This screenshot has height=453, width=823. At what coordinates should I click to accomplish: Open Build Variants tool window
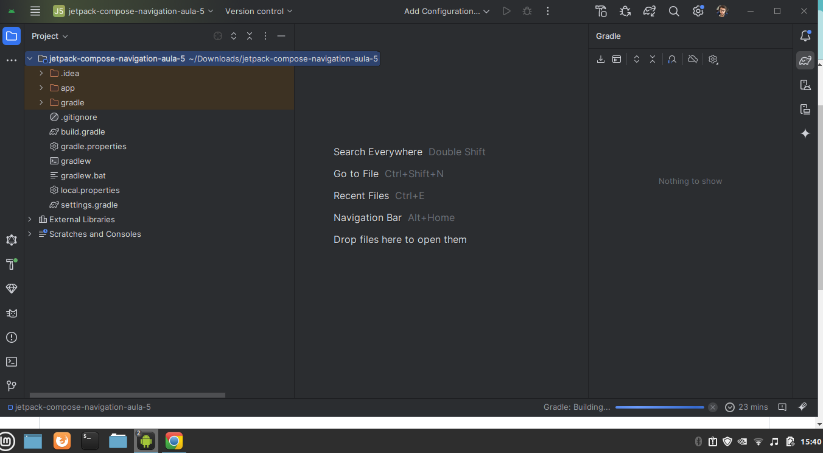click(12, 240)
